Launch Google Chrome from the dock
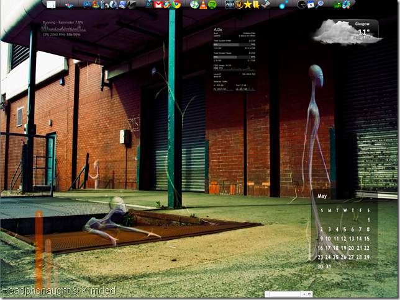Image resolution: width=400 pixels, height=300 pixels. tap(177, 4)
